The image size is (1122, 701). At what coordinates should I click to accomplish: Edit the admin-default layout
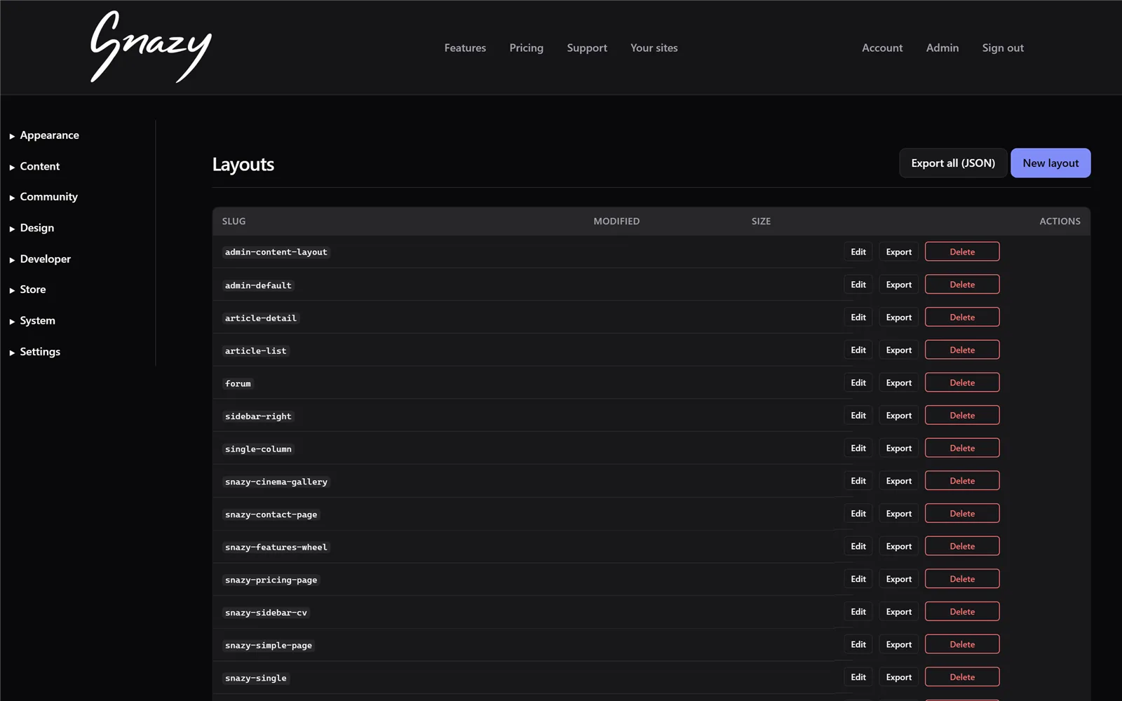click(x=858, y=285)
